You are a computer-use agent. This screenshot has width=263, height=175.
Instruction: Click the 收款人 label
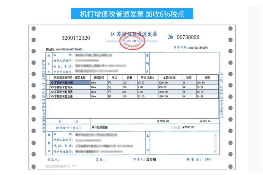[x=54, y=160]
